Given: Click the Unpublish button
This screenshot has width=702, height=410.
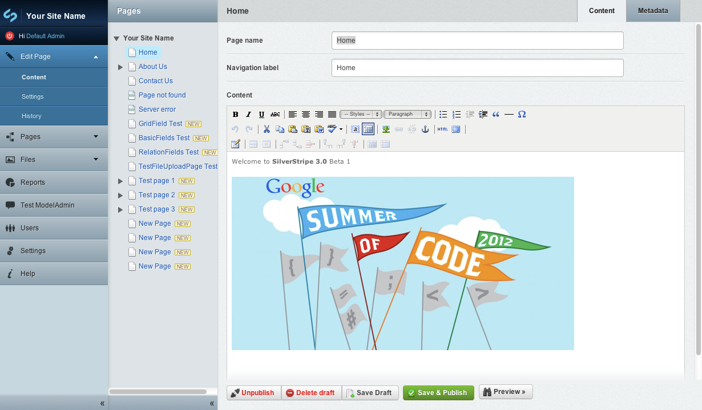Looking at the screenshot, I should tap(253, 393).
